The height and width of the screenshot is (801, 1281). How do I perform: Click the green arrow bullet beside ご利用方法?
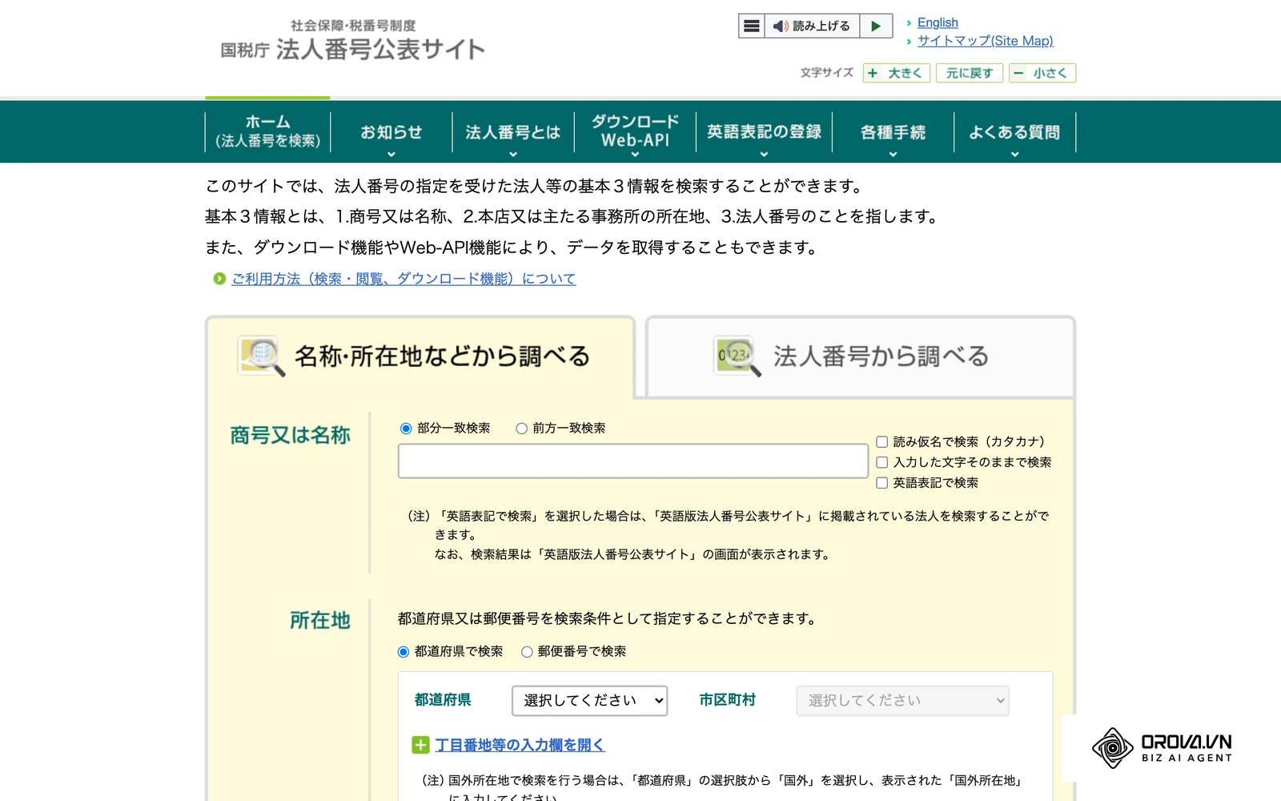(x=219, y=279)
